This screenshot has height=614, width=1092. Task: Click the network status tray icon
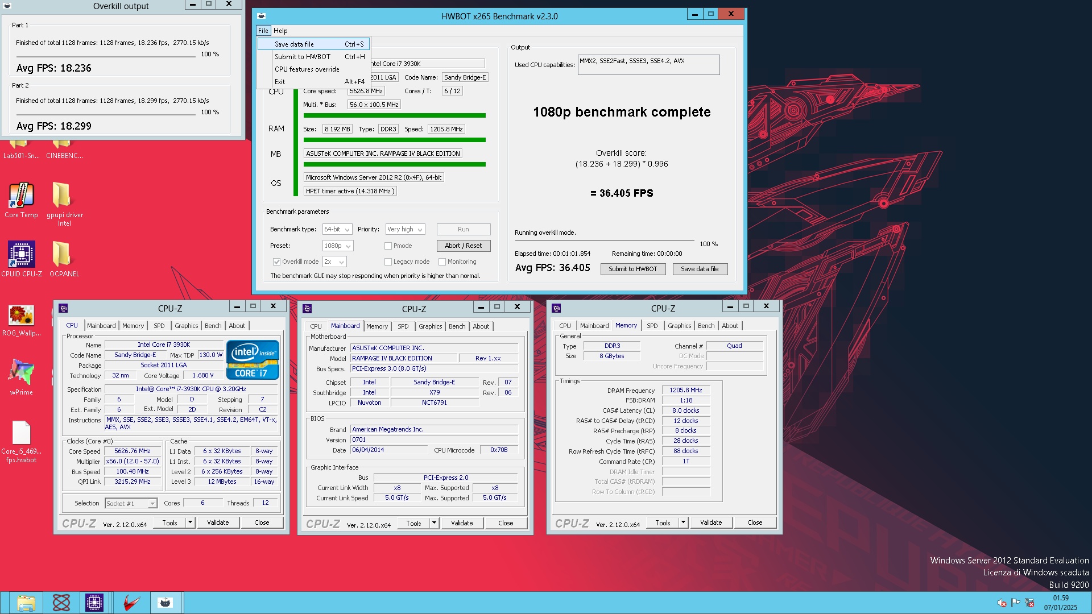coord(1029,603)
